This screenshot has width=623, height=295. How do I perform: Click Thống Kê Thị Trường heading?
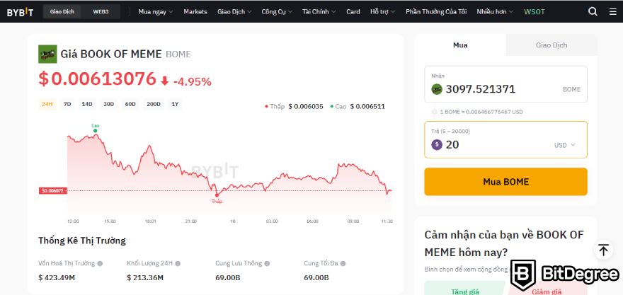click(82, 241)
